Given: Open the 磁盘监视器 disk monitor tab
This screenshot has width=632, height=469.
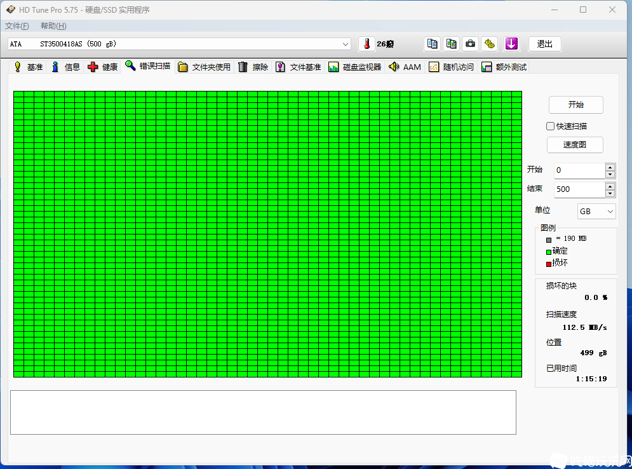Looking at the screenshot, I should pos(354,67).
